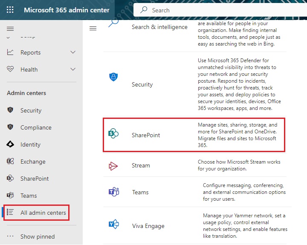
Task: Open Viva Engage in the admin centers list
Action: click(x=148, y=226)
